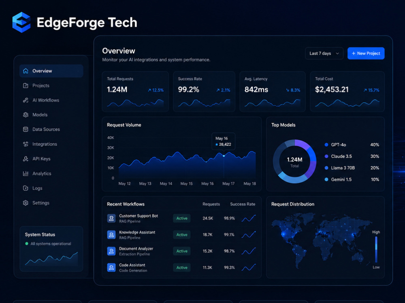Click the Success Rate column header
This screenshot has width=405, height=303.
(243, 204)
